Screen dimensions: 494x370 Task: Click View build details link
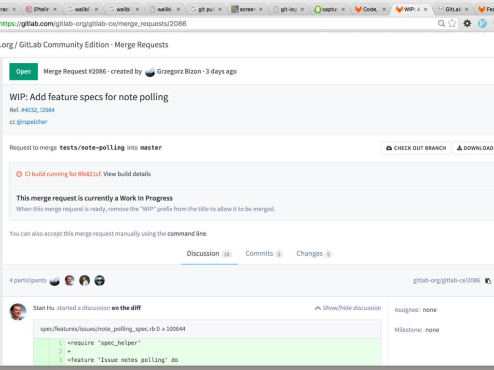[x=127, y=174]
